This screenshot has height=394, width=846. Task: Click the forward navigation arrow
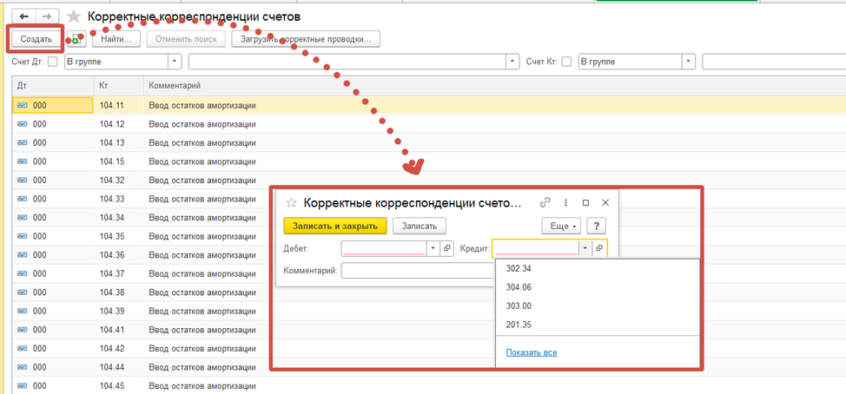coord(48,16)
